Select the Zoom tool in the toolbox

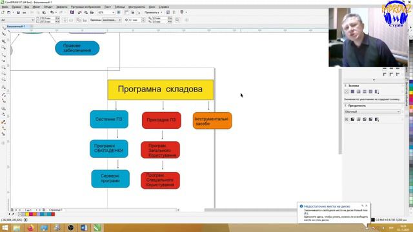[x=3, y=48]
